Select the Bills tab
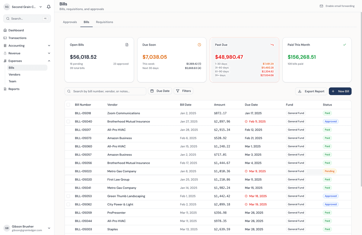The height and width of the screenshot is (235, 362). coord(86,22)
